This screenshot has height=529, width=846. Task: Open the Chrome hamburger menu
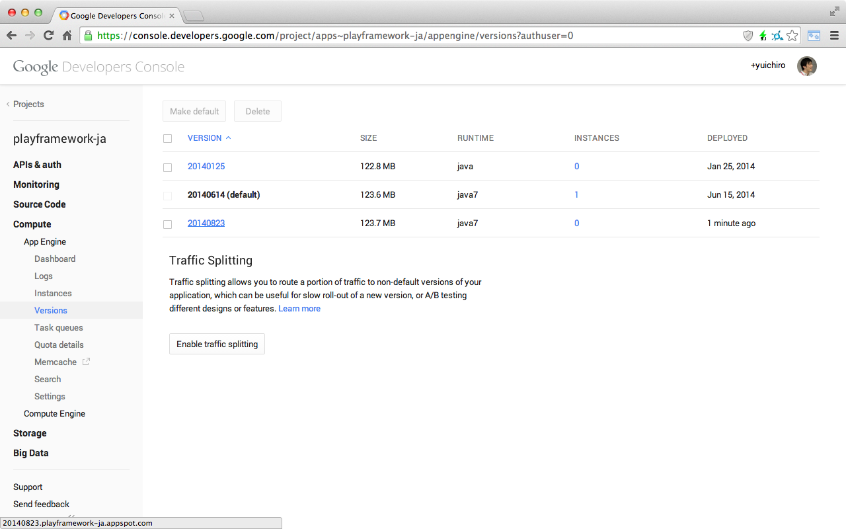(834, 36)
